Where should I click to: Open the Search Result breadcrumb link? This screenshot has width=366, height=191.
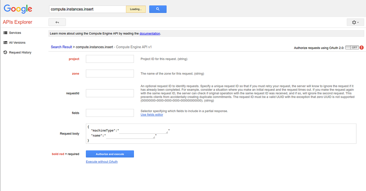61,47
